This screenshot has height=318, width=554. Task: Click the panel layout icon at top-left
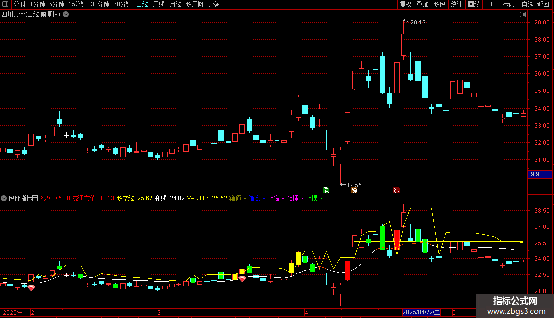5,4
